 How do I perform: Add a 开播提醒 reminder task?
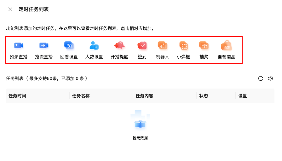tap(119, 46)
